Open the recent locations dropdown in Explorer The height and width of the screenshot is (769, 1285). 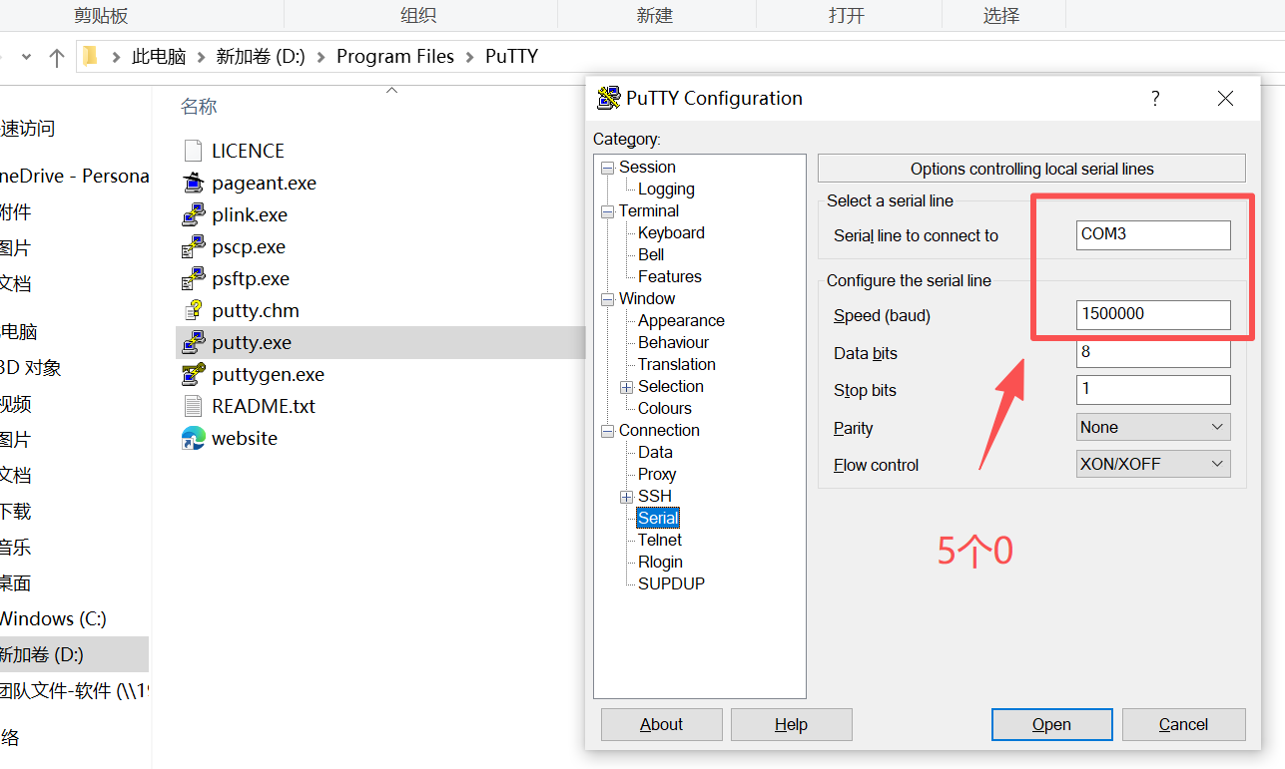pyautogui.click(x=26, y=57)
